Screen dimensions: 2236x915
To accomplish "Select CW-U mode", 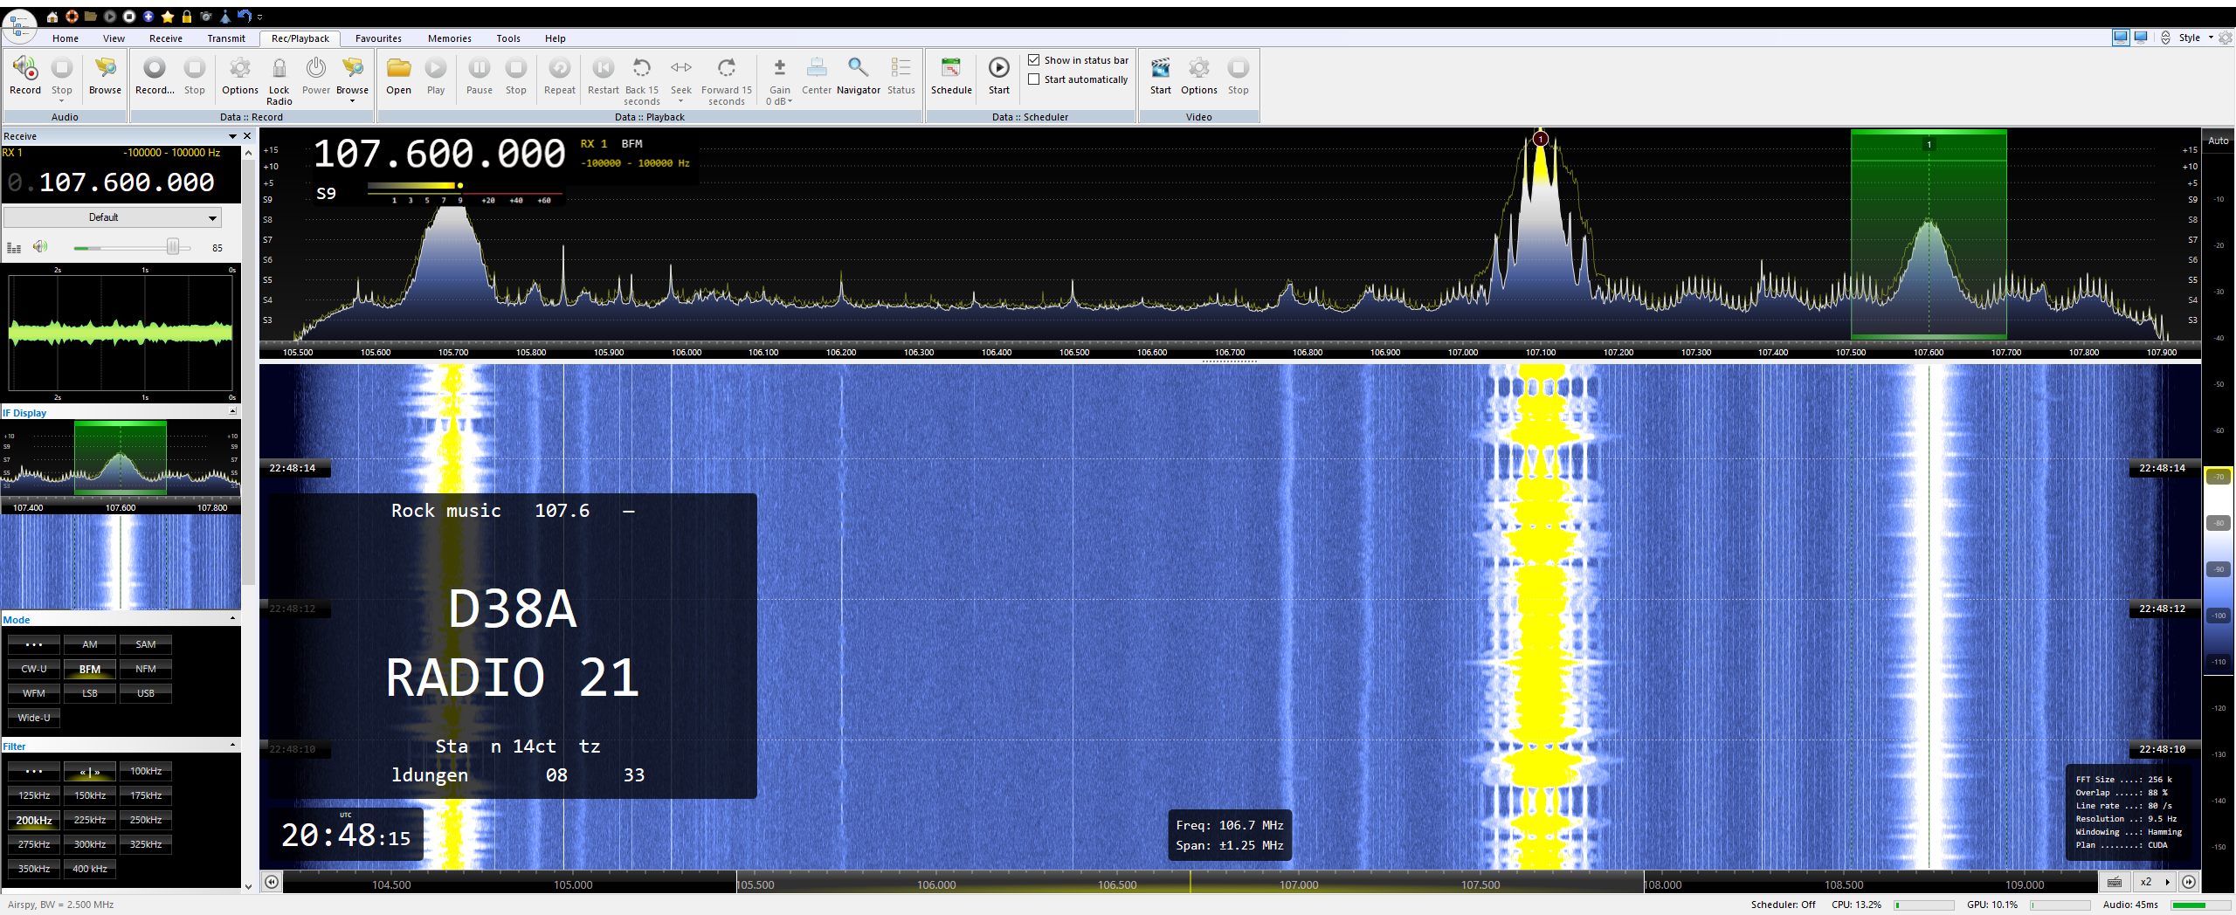I will click(34, 669).
